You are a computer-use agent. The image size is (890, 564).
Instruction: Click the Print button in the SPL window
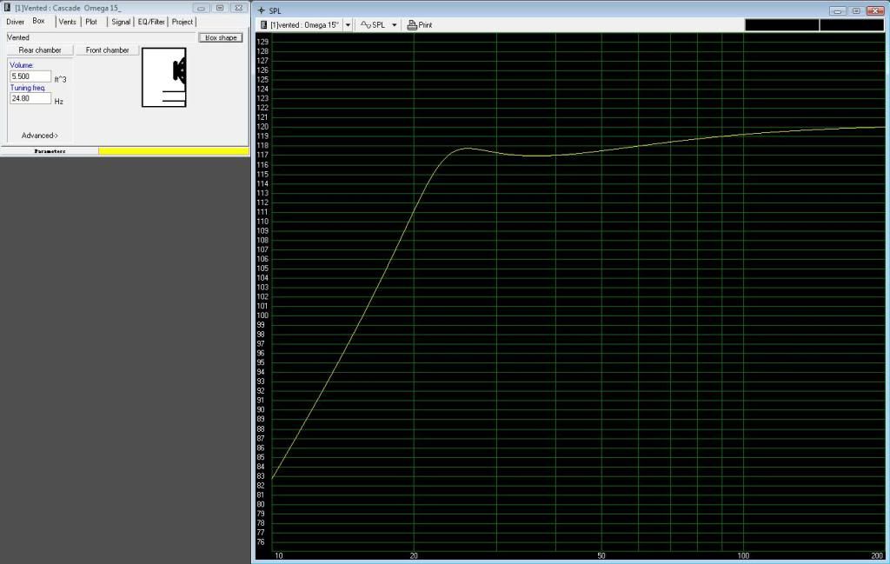(420, 25)
